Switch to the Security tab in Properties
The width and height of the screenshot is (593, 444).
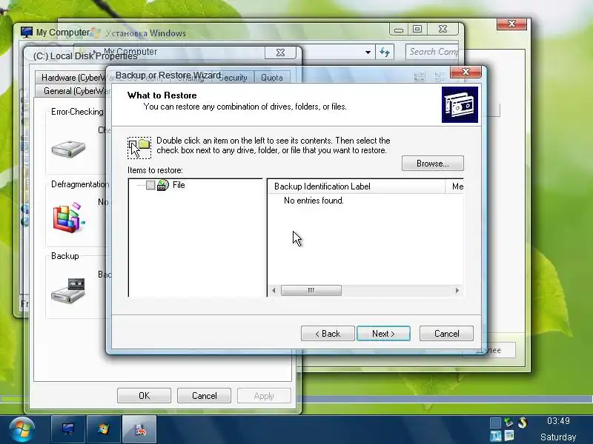pos(233,78)
